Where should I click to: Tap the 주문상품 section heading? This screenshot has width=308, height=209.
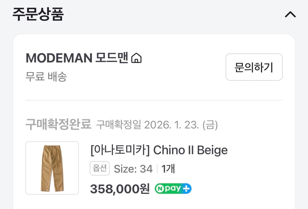coord(38,14)
